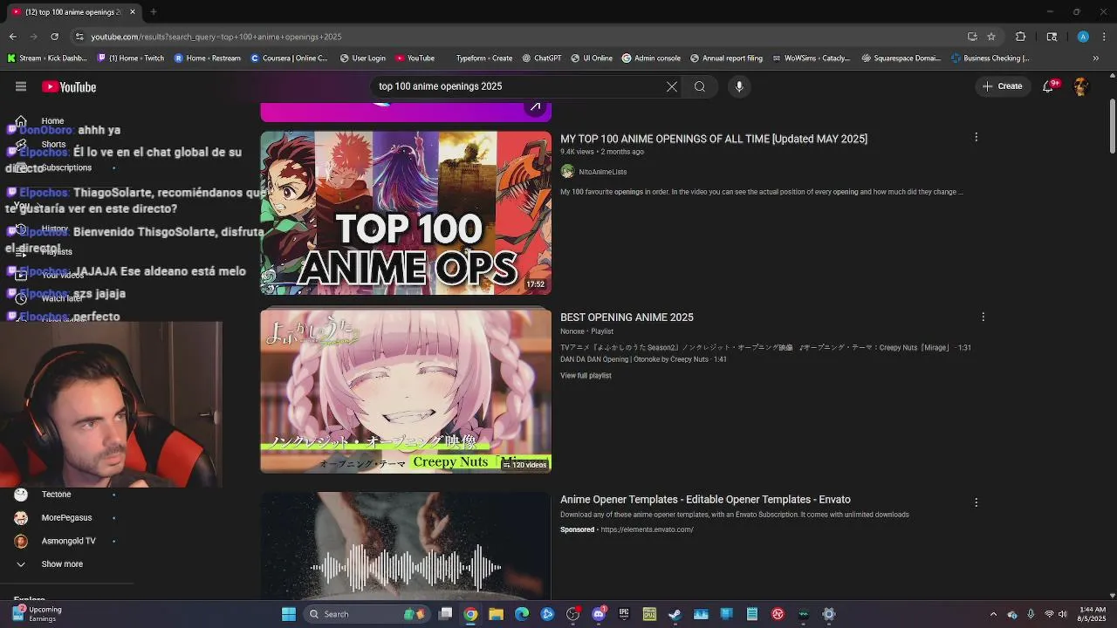Open more options for BEST OPENING playlist
Viewport: 1117px width, 628px height.
pyautogui.click(x=983, y=317)
